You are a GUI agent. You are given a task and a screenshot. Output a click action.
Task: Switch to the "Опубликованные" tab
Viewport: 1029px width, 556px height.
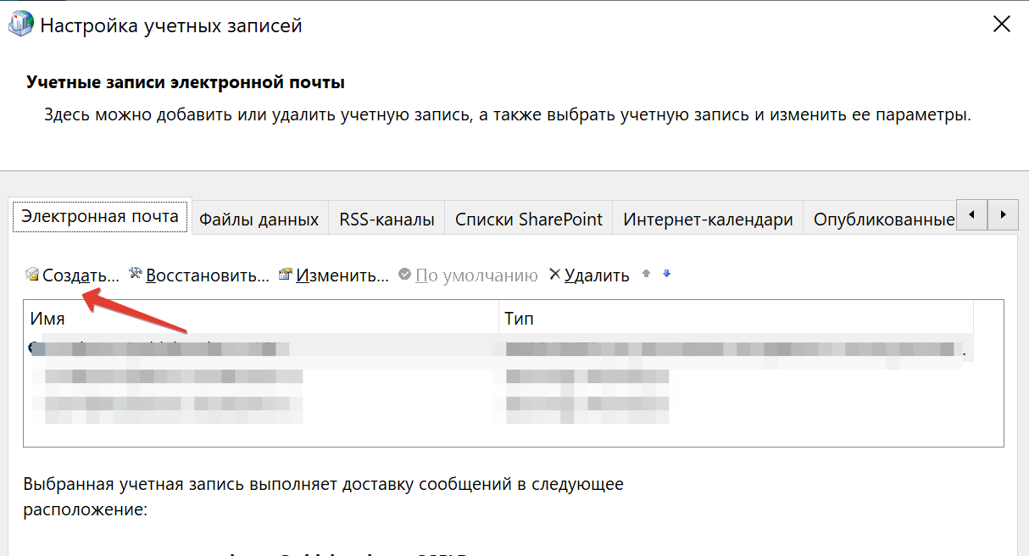(x=883, y=220)
